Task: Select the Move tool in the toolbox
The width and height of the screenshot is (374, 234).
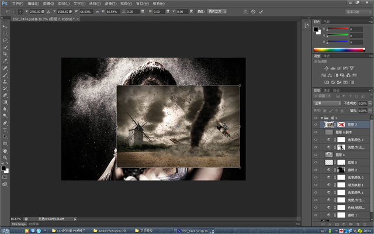Action: pos(5,26)
